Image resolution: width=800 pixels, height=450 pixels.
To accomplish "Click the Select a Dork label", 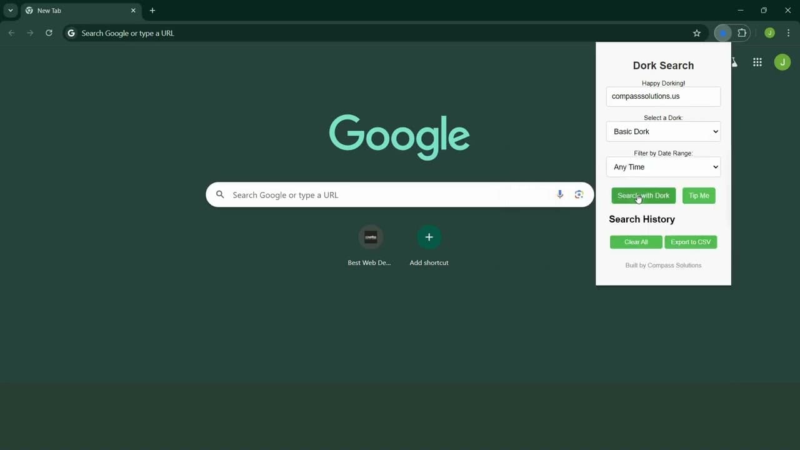I will [663, 117].
